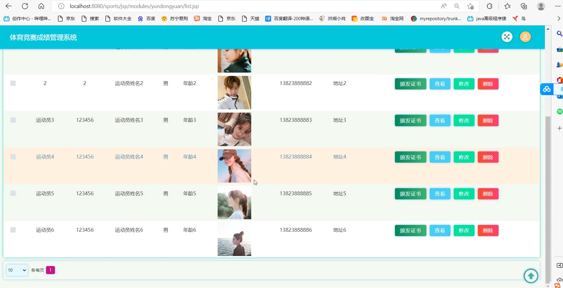
Task: Check the row checkbox for 运动员6
Action: click(x=13, y=230)
